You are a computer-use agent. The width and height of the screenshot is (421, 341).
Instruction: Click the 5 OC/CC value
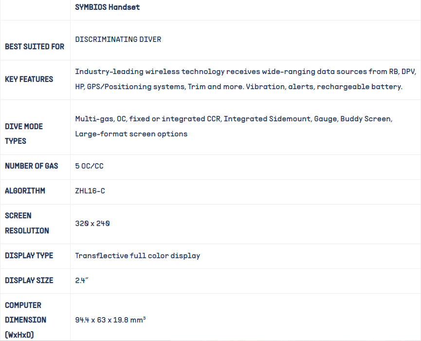click(90, 166)
